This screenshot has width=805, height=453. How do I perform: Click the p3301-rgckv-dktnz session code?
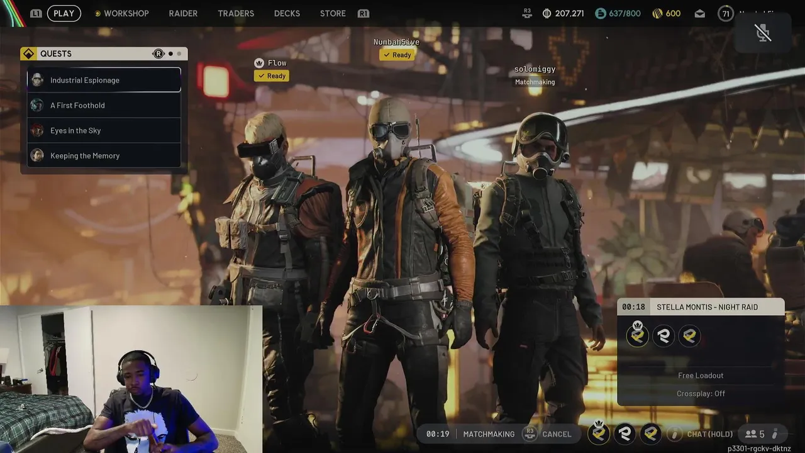[759, 449]
